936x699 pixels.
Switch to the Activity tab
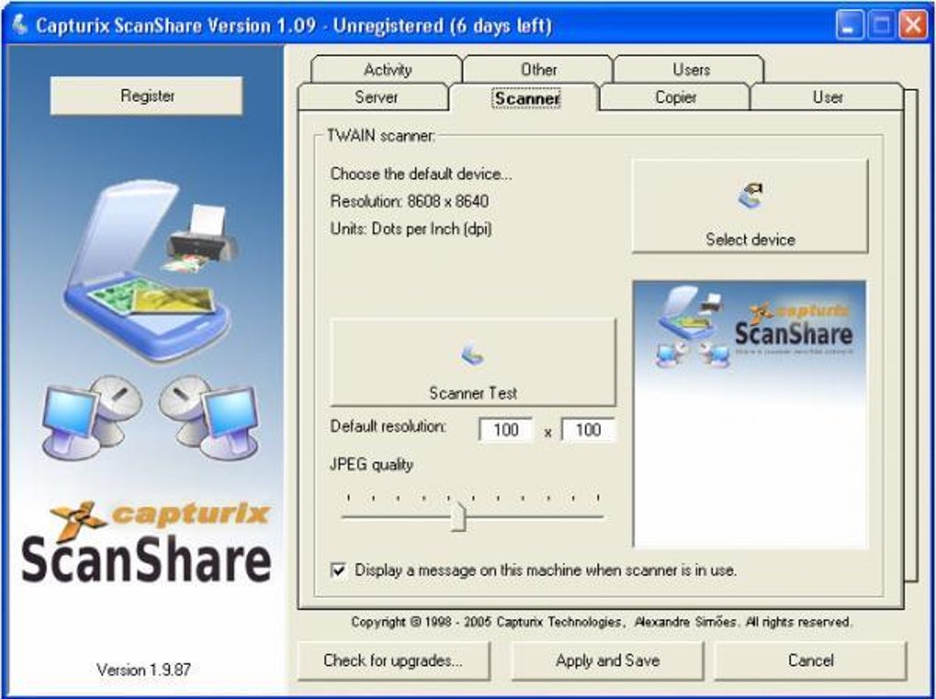pos(387,69)
